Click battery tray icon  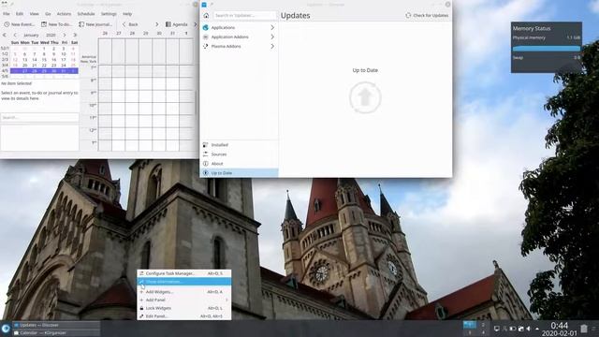513,329
